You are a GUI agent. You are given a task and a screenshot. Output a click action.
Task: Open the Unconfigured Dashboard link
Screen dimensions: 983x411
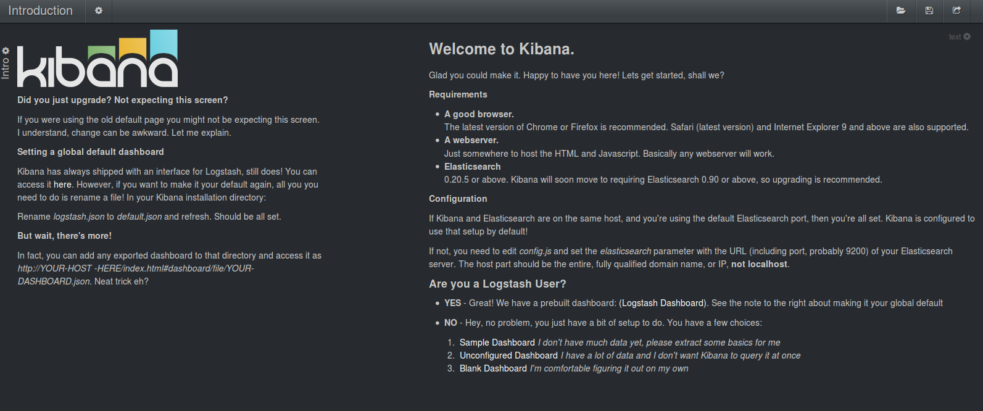coord(508,355)
